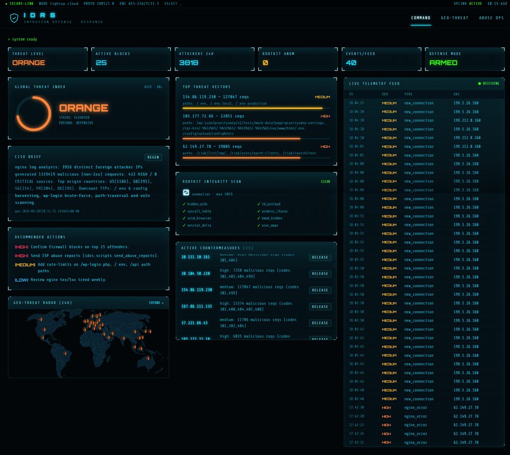
Task: Click the 185.177.72.66 threat vector bar
Action: point(256,139)
